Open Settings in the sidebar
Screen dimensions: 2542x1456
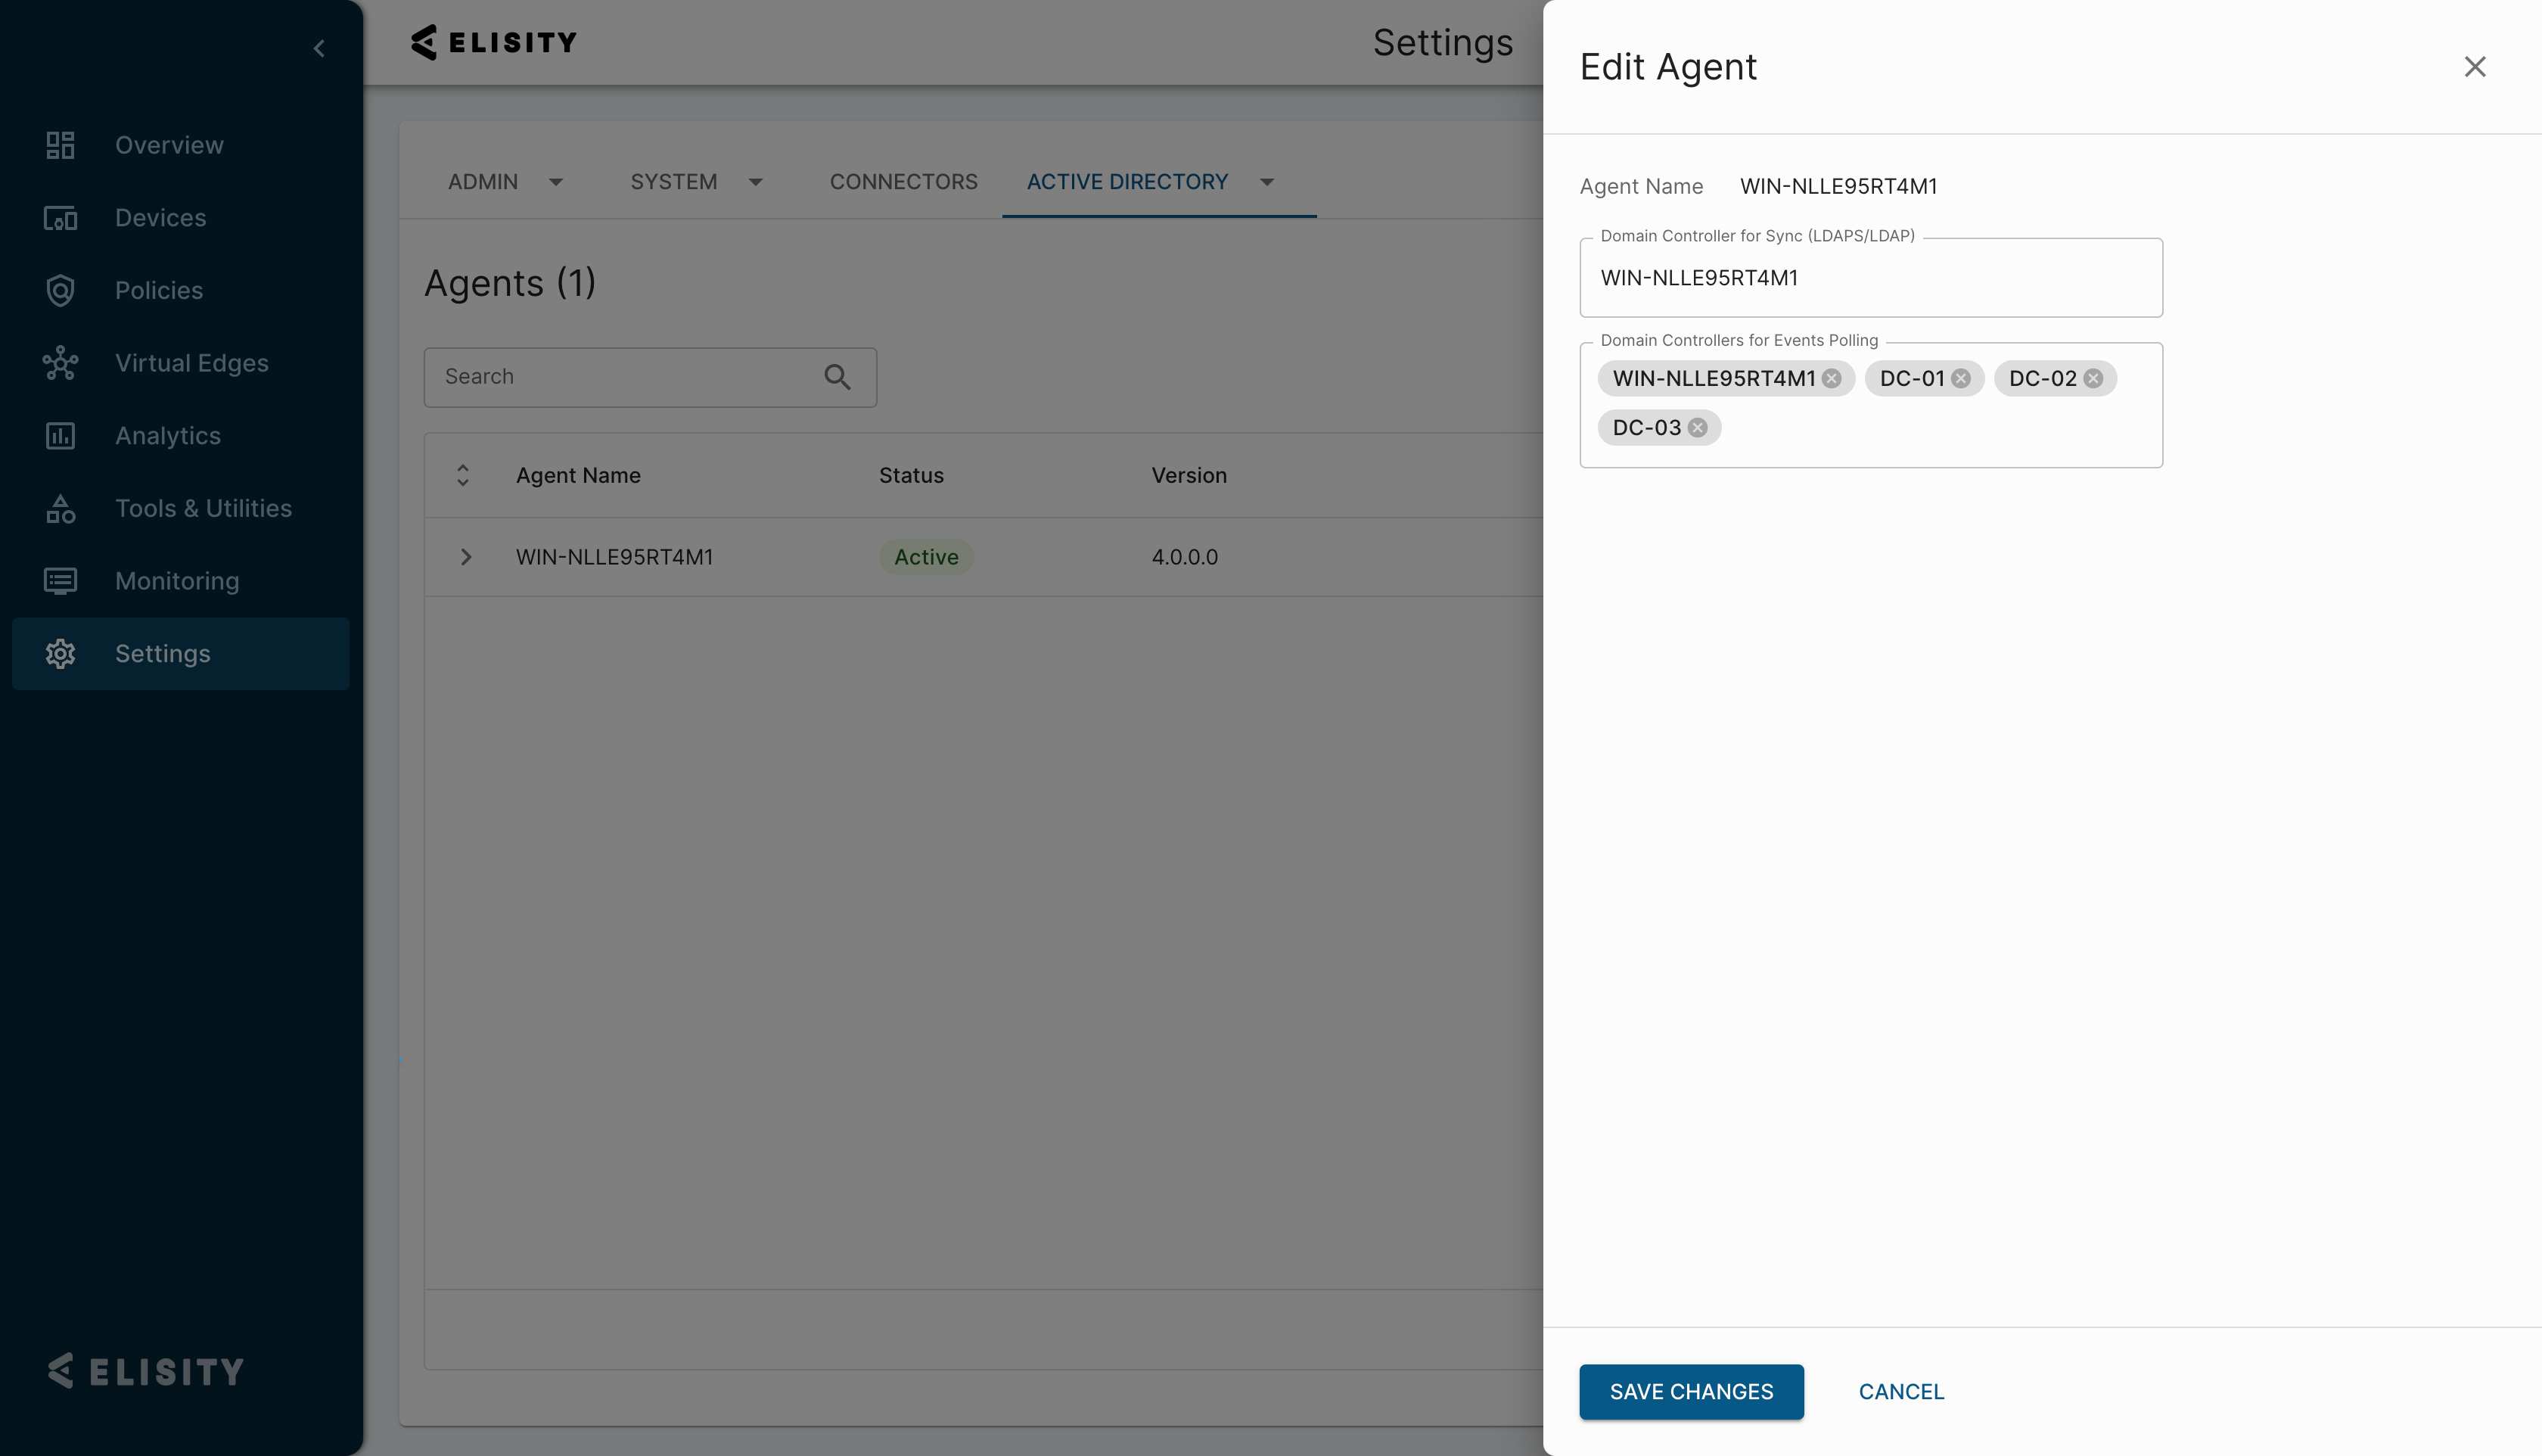tap(180, 654)
